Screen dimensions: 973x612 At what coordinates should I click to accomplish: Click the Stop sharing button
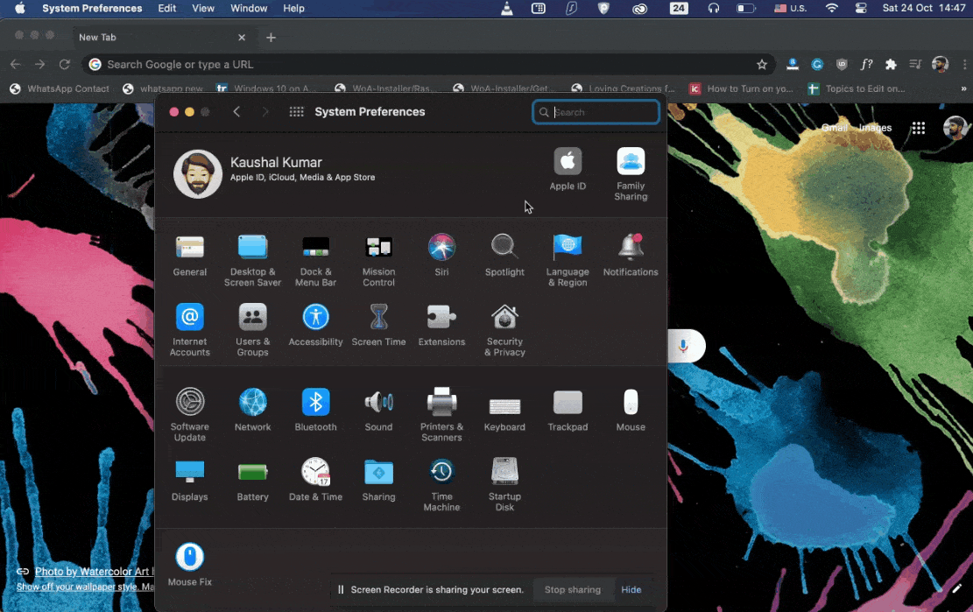click(x=573, y=589)
